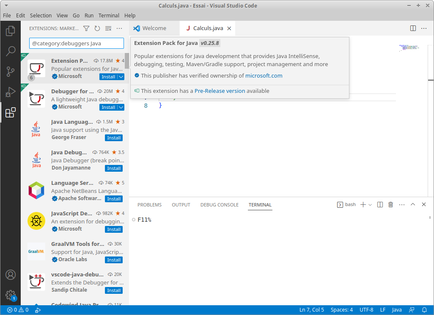This screenshot has height=315, width=434.
Task: Click the editor minimap
Action: pos(409,47)
